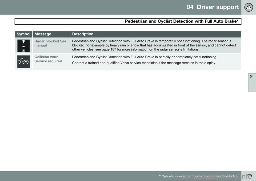Click the warning triangle icon in header
Image resolution: width=256 pixels, height=181 pixels.
249,7
